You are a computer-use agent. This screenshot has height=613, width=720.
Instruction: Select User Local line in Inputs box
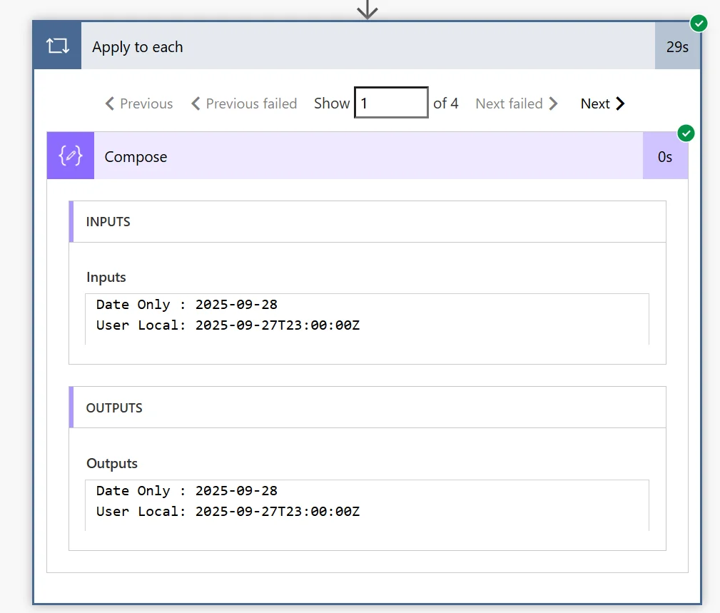tap(228, 325)
